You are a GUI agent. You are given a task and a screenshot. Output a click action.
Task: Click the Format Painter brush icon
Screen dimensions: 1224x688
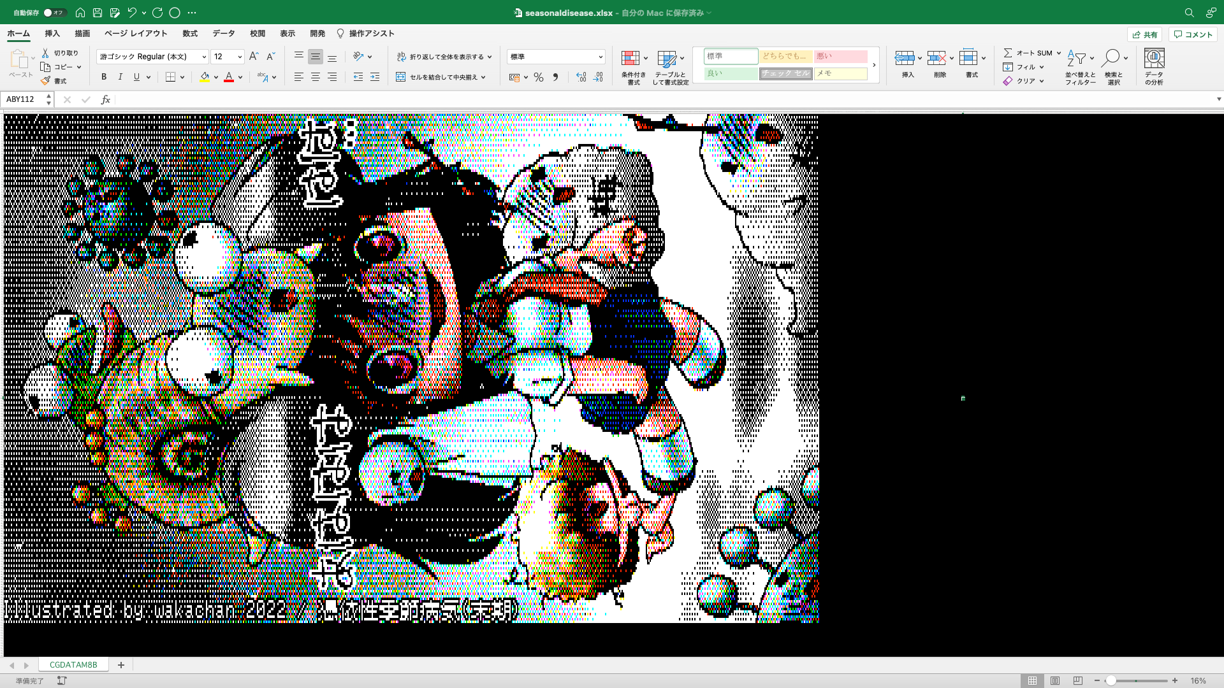click(45, 81)
